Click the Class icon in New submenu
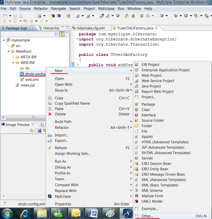Screen dimensions: 212x219 coord(136,109)
